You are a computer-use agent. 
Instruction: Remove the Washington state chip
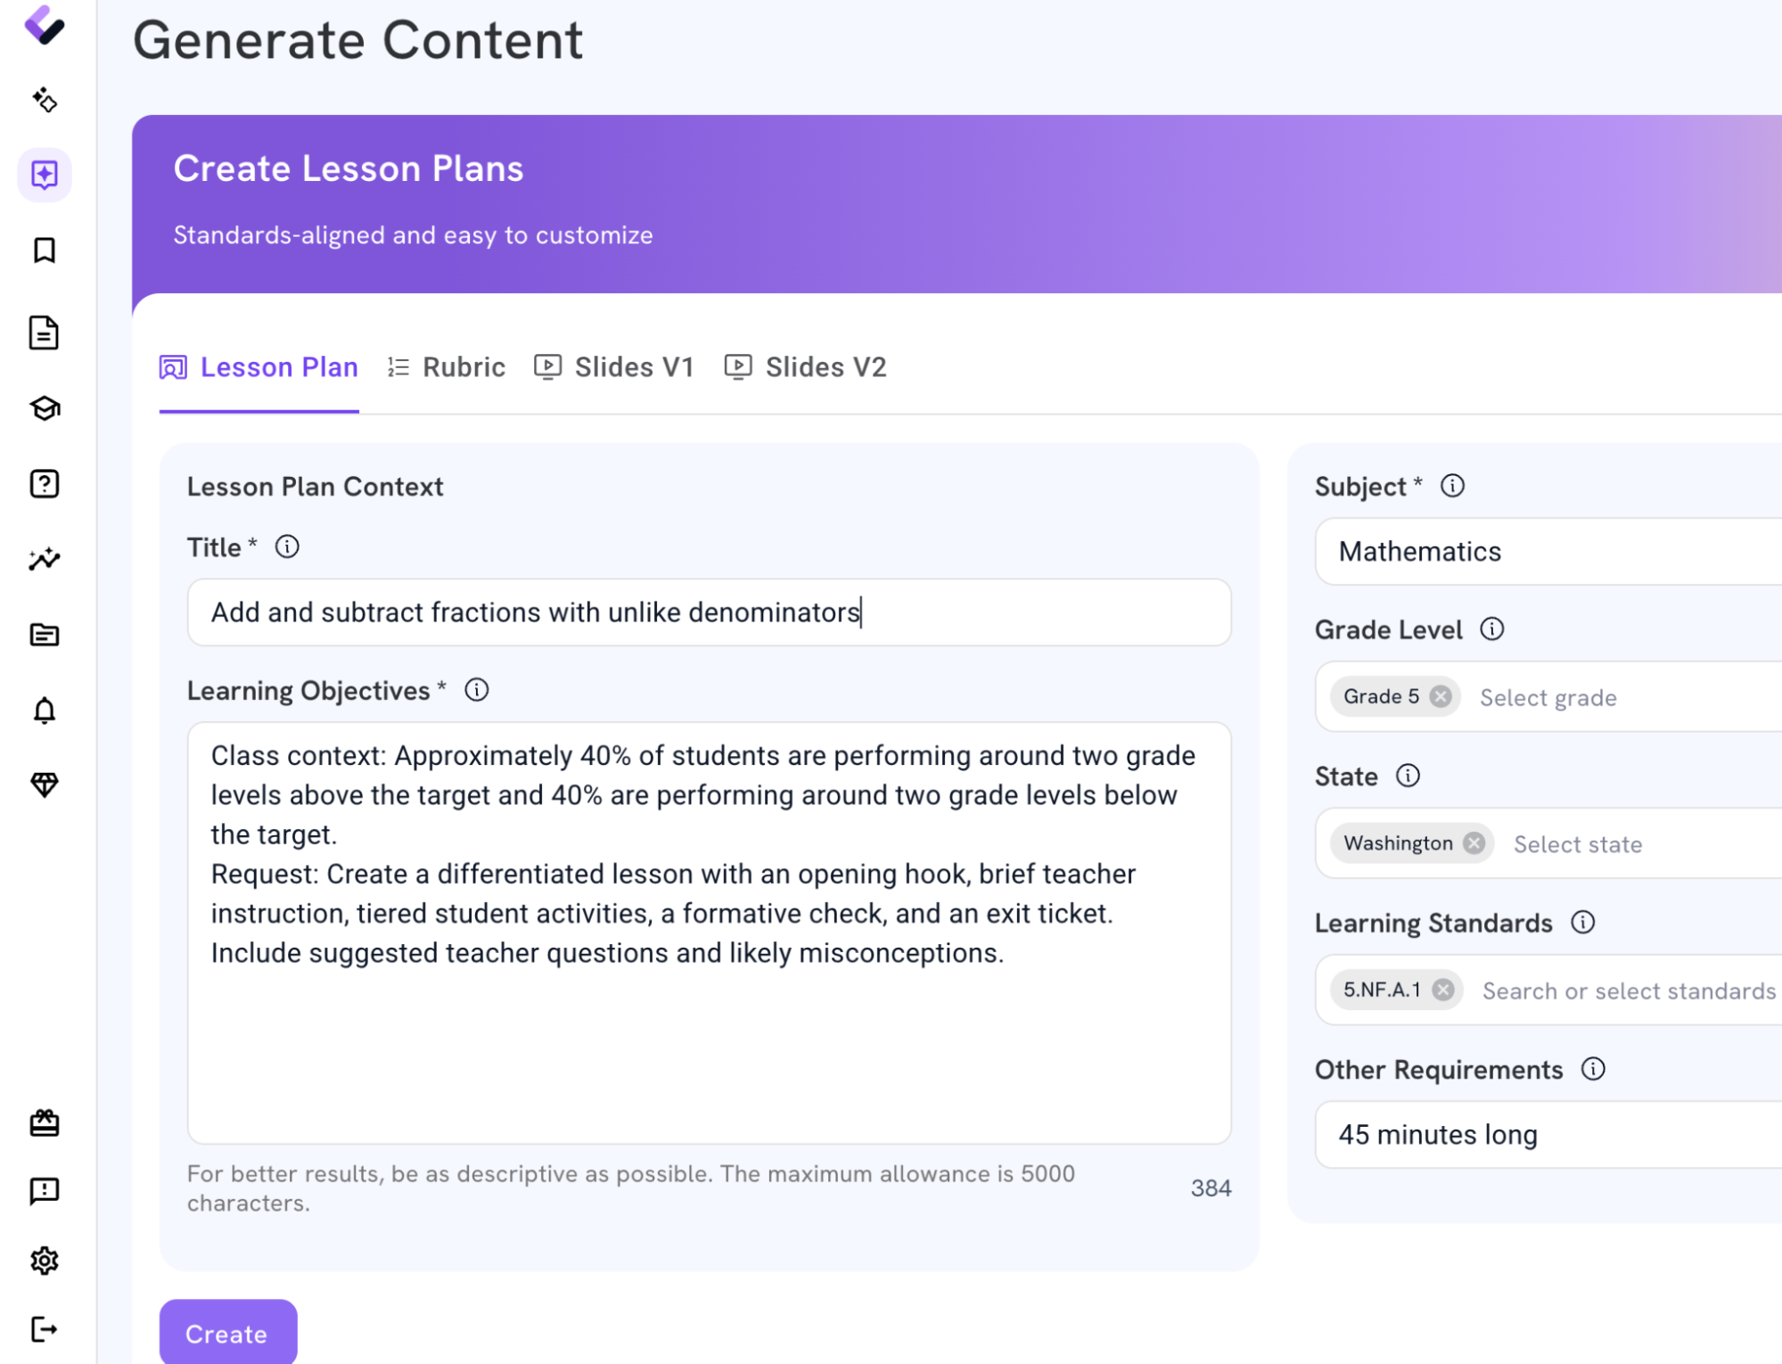pyautogui.click(x=1474, y=843)
